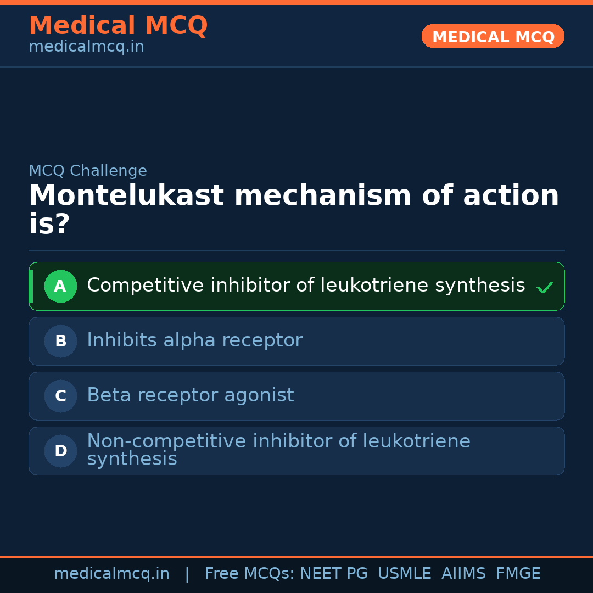Image resolution: width=593 pixels, height=593 pixels.
Task: Click "NEET PG" in the footer
Action: coord(334,574)
